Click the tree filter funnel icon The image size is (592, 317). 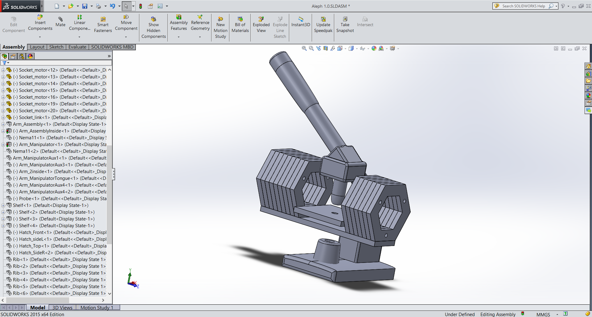coord(4,63)
